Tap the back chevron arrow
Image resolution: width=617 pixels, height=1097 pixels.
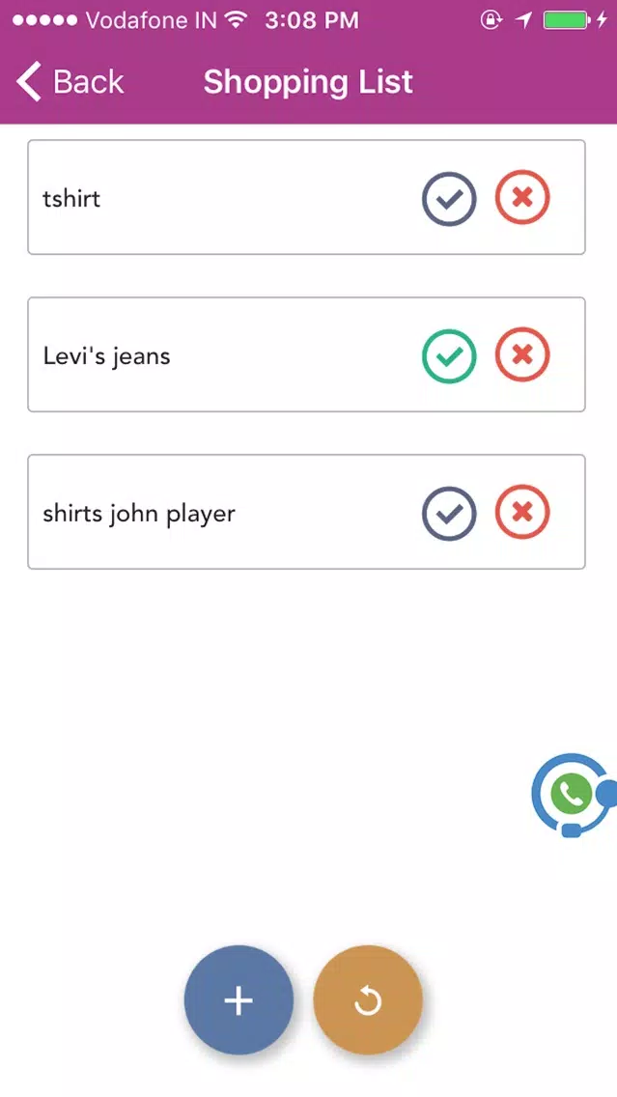[x=29, y=82]
